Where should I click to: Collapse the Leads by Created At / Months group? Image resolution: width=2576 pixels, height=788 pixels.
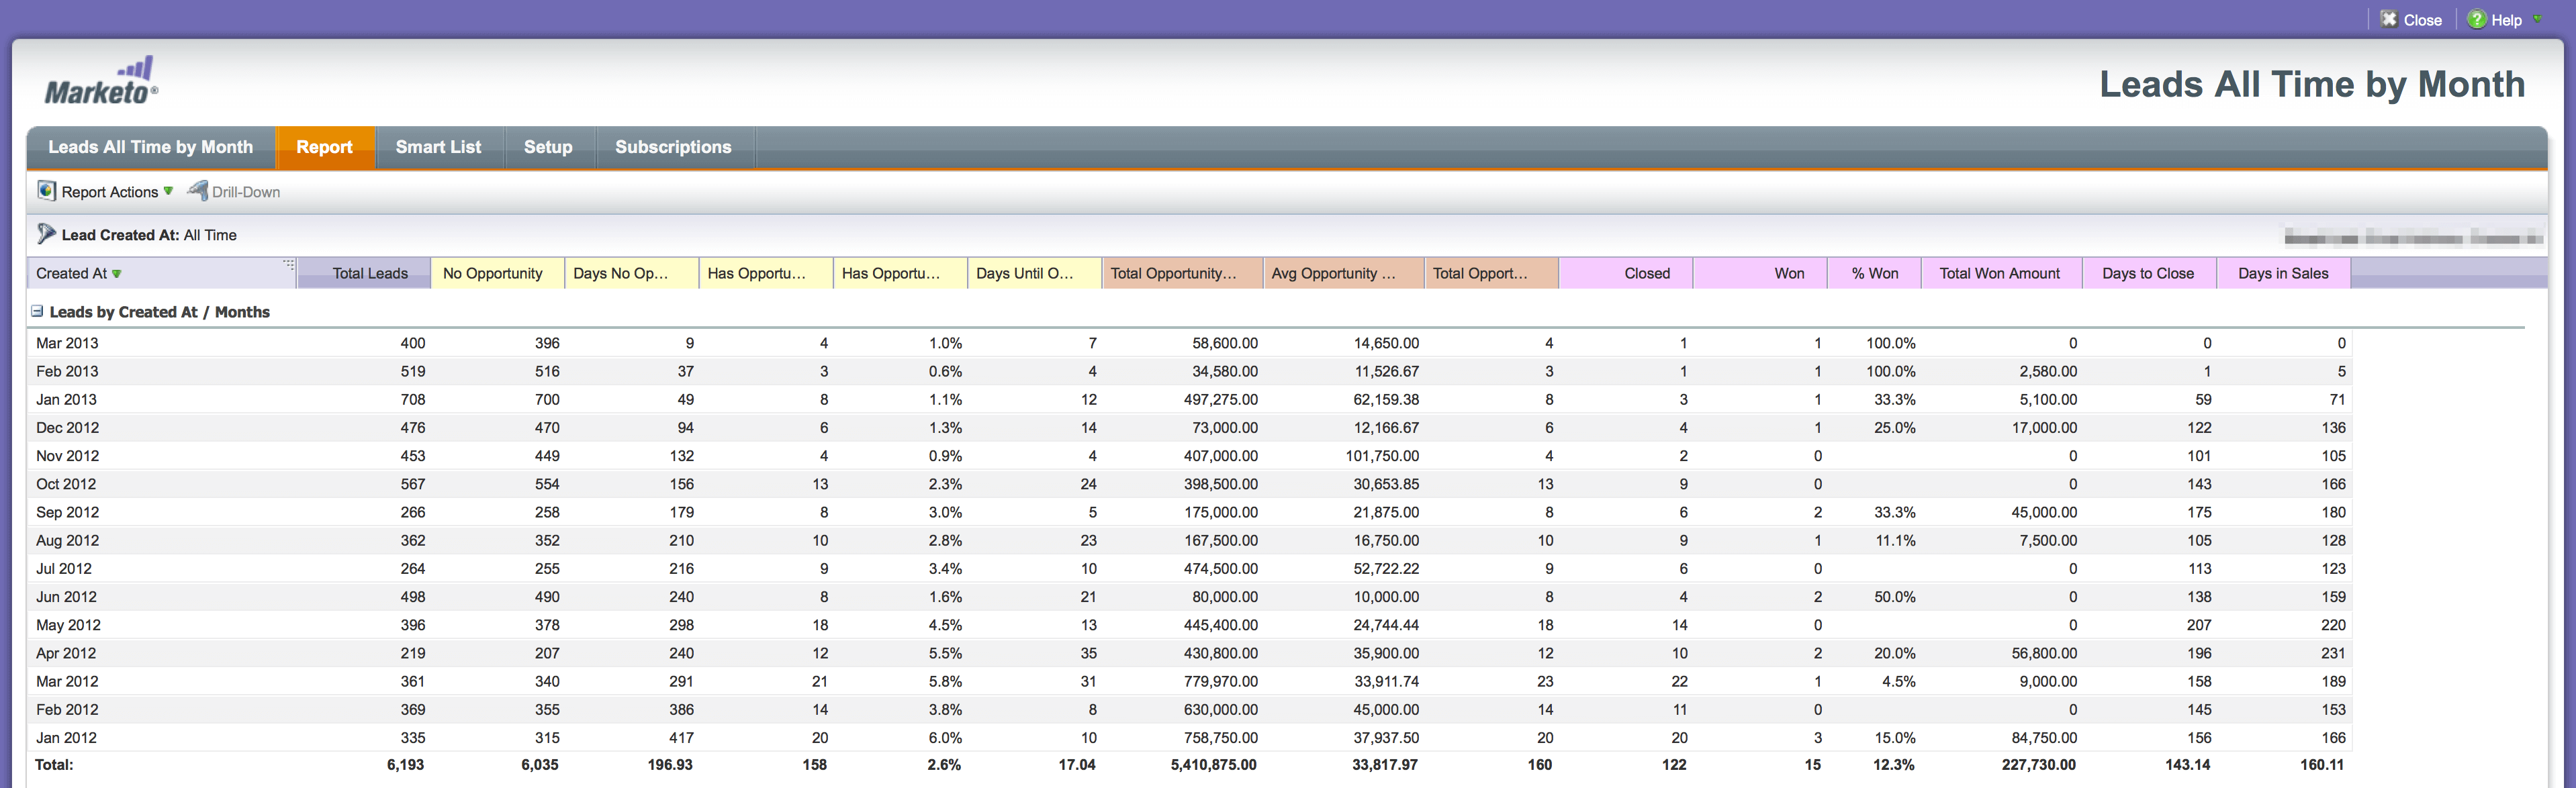(x=37, y=312)
